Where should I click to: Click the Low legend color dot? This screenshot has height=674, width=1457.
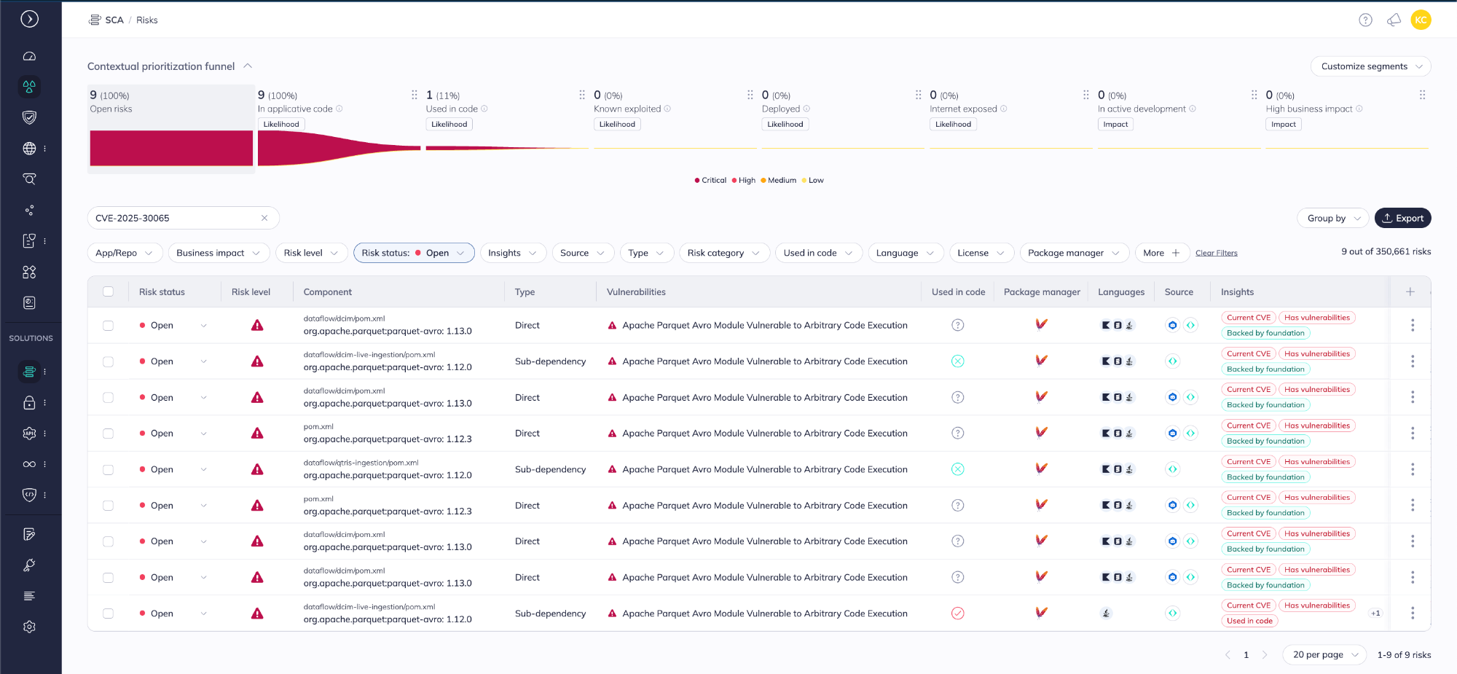pos(804,181)
